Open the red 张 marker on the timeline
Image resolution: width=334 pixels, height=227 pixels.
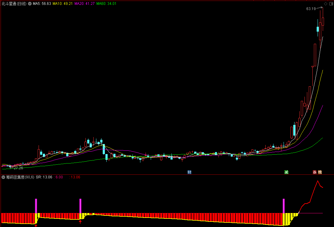[315, 172]
